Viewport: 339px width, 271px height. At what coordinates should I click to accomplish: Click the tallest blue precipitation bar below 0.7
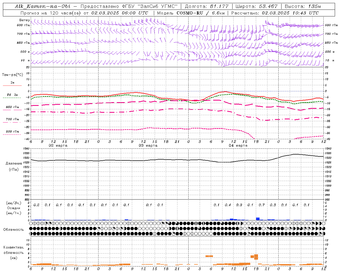pos(258,219)
